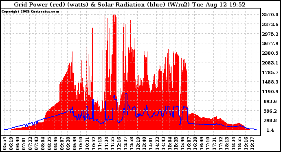Screen dimensions: 281x152
Task: Click the x-axis time label 15:04
Action: click(x=170, y=143)
